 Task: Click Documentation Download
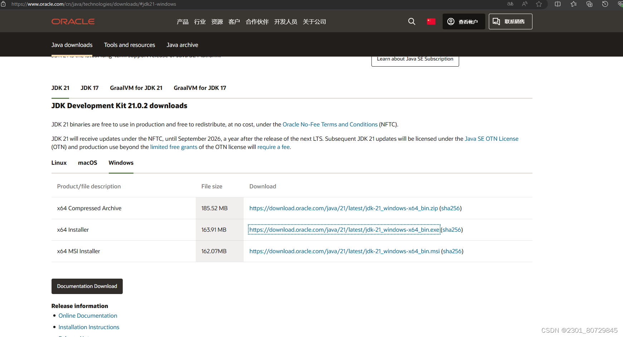click(x=87, y=286)
